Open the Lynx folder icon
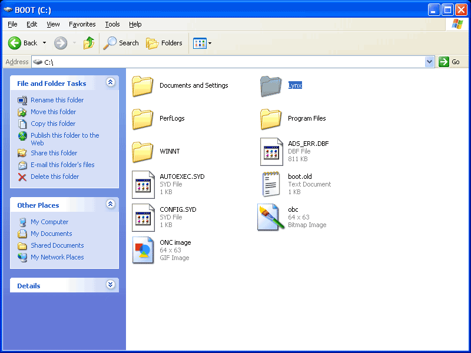 pos(271,86)
